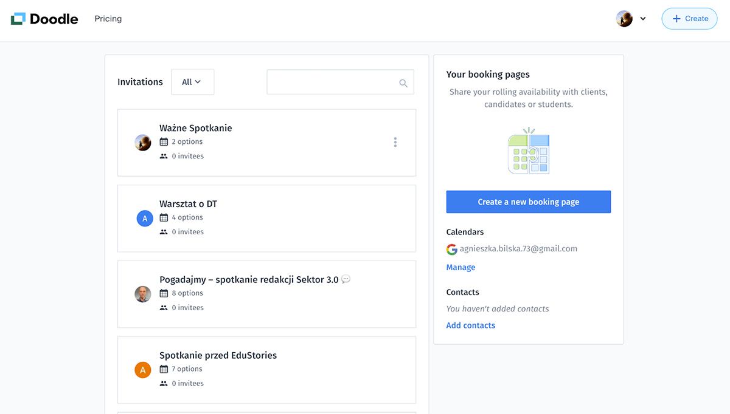Screen dimensions: 730x414
Task: Click the comment bubble icon beside Pogadajmy
Action: coord(346,279)
